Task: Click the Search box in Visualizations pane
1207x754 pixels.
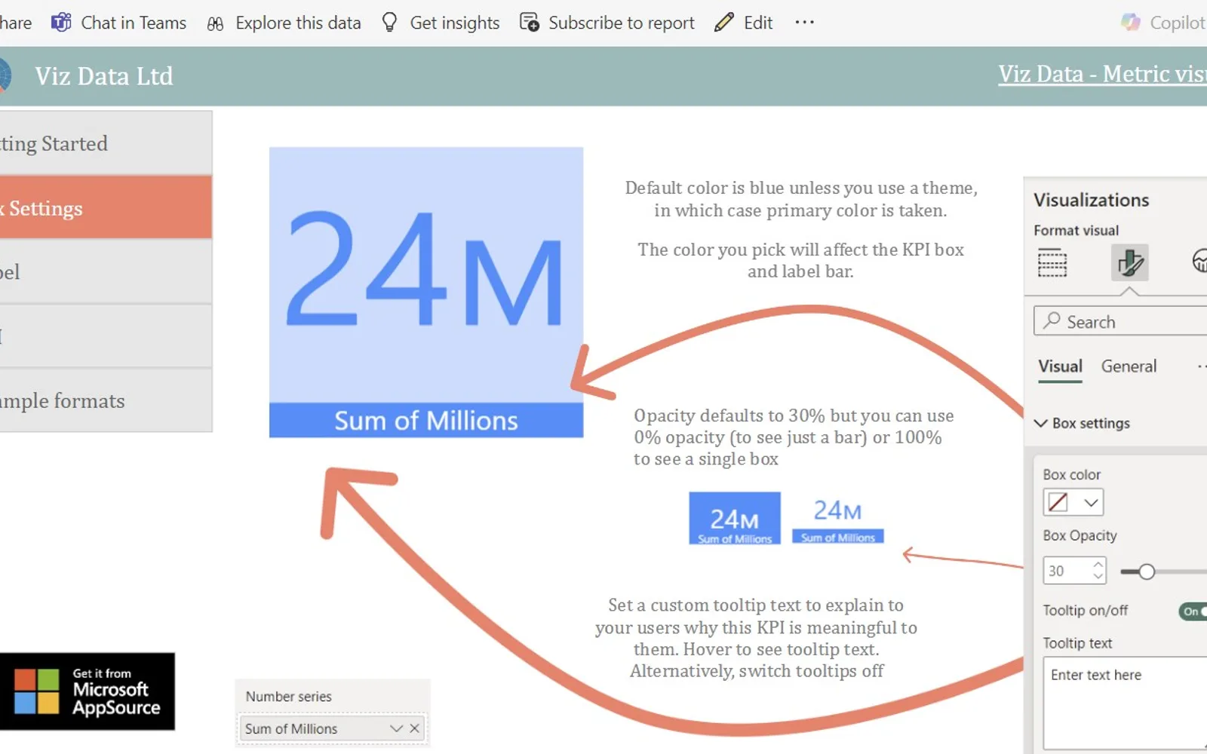Action: point(1120,321)
